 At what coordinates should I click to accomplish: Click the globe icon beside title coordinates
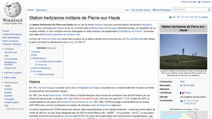click(170, 17)
